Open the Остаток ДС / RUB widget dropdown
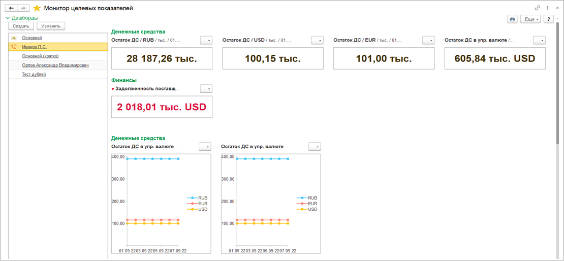Image resolution: width=564 pixels, height=261 pixels. (206, 40)
